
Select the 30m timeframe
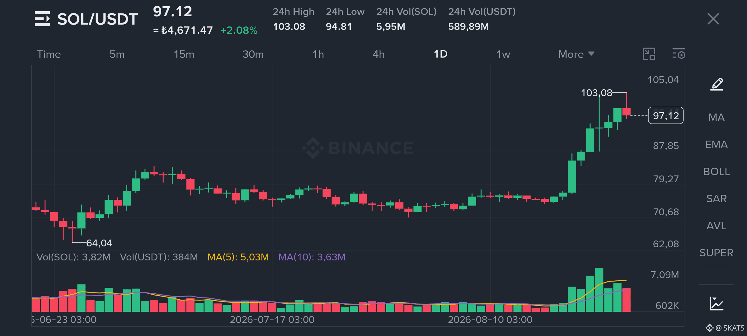click(x=253, y=54)
